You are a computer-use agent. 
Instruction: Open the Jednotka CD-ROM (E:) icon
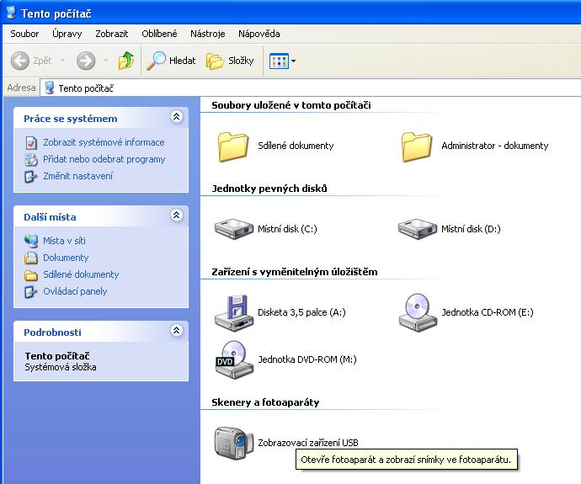pyautogui.click(x=417, y=312)
